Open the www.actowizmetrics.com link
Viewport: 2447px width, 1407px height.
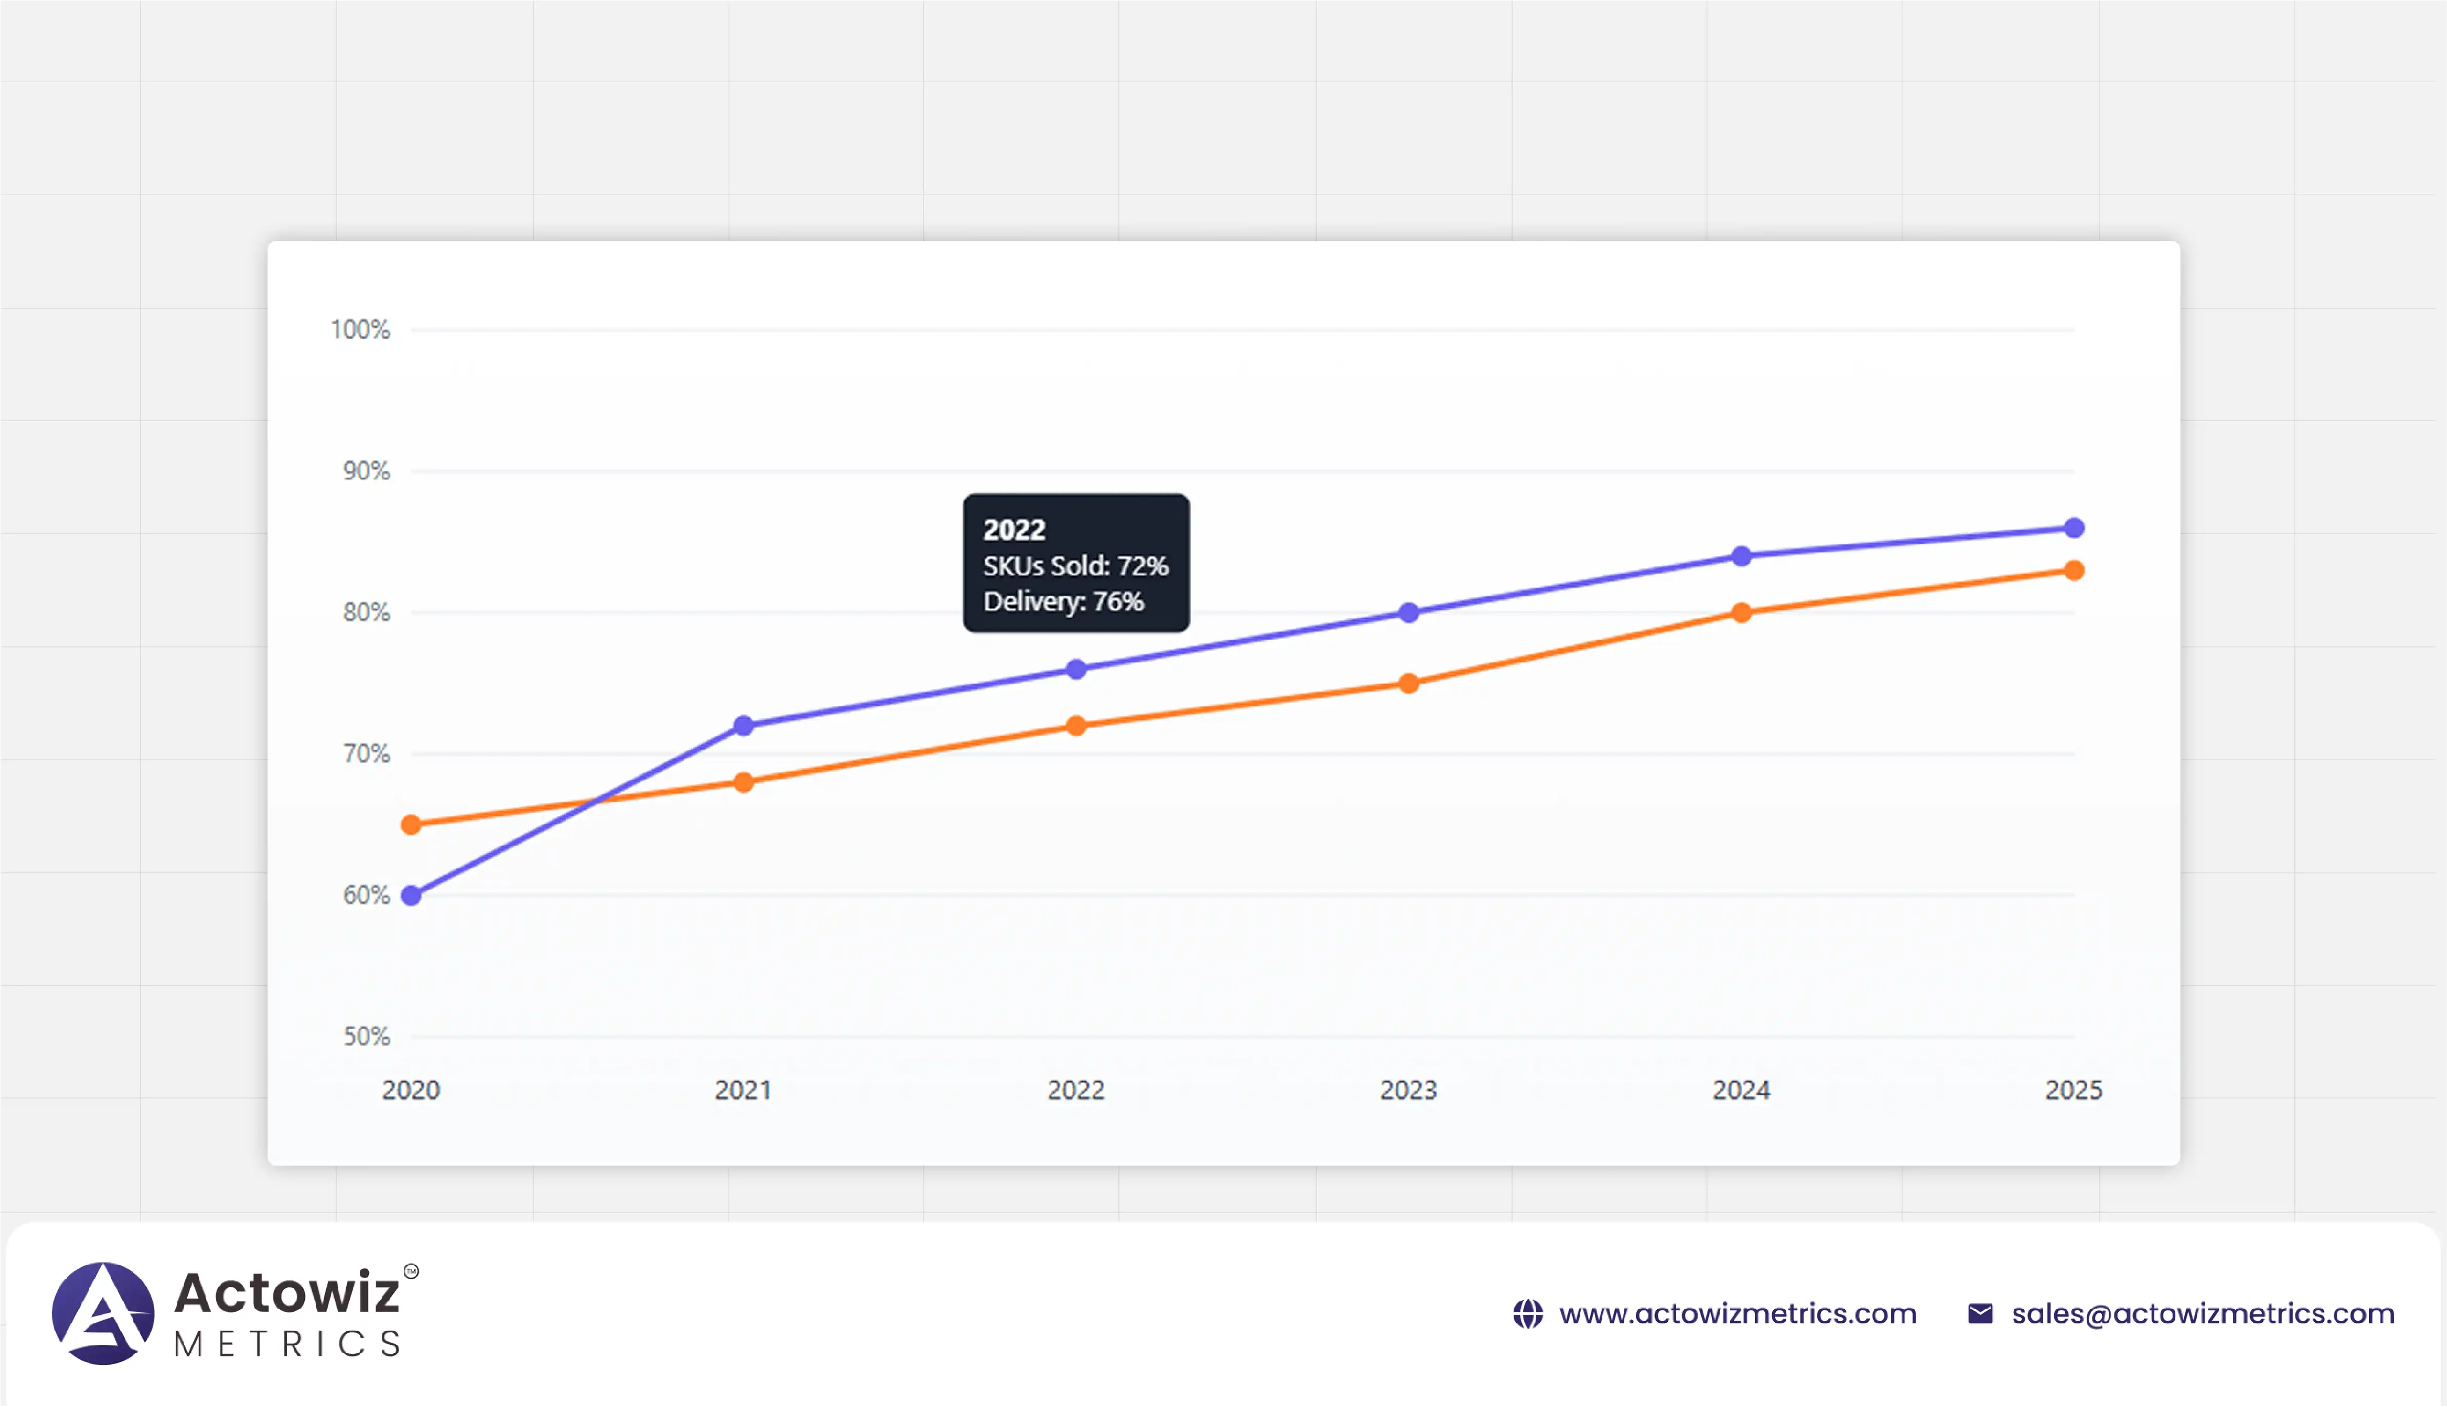click(1739, 1313)
